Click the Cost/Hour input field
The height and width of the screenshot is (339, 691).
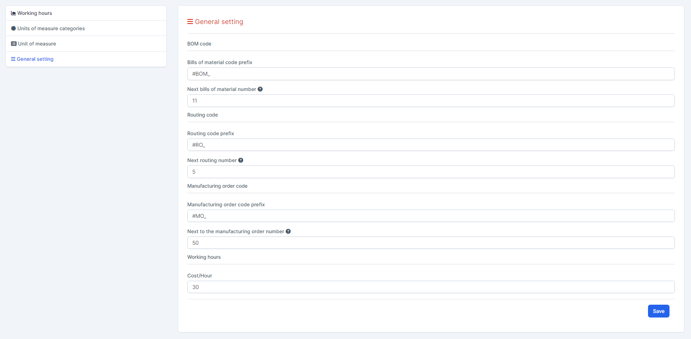click(430, 287)
